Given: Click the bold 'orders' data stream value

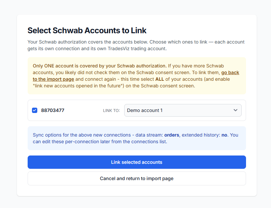Looking at the screenshot, I should [171, 135].
